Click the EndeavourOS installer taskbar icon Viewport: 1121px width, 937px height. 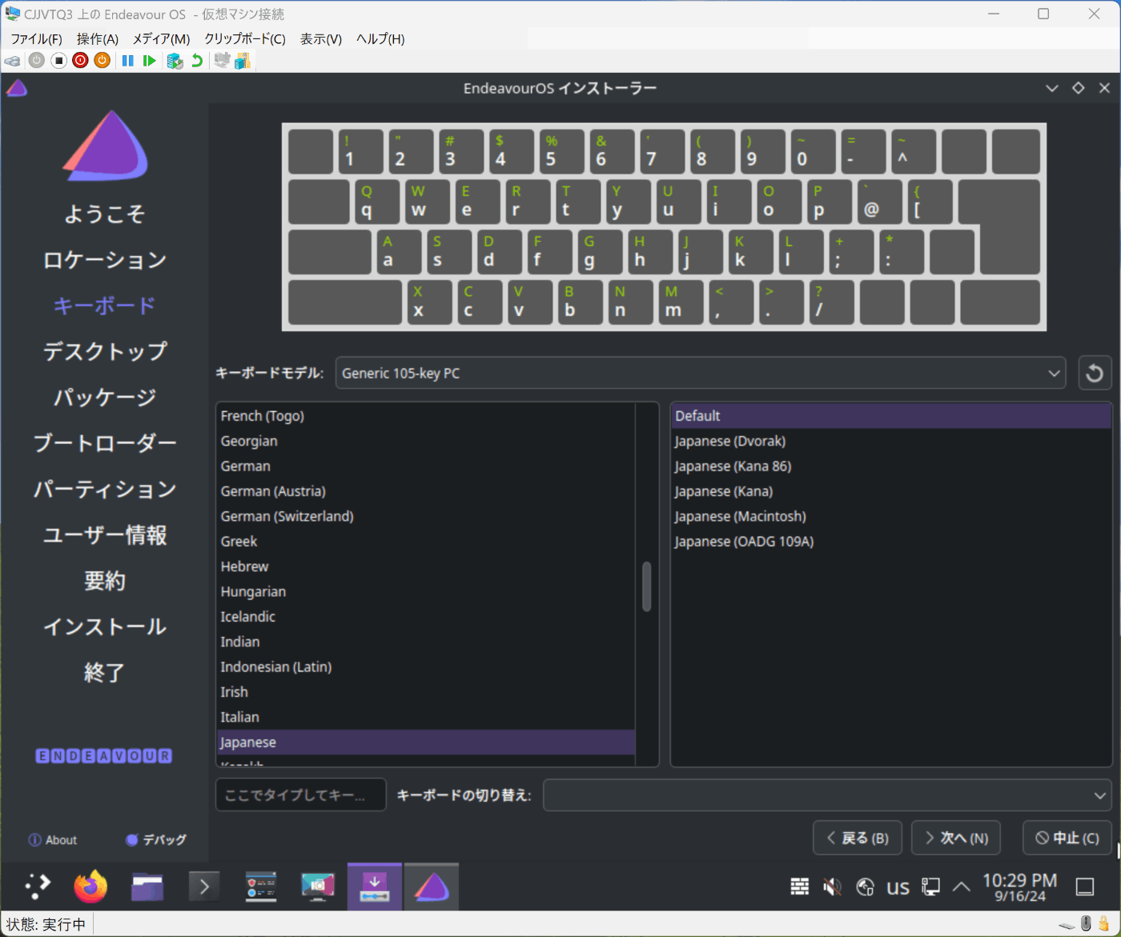click(x=432, y=887)
